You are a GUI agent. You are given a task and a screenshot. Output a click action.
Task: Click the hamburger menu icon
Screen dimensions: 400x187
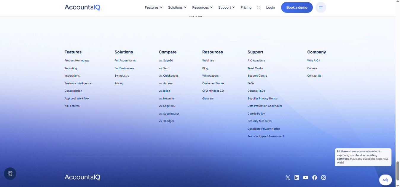click(321, 7)
